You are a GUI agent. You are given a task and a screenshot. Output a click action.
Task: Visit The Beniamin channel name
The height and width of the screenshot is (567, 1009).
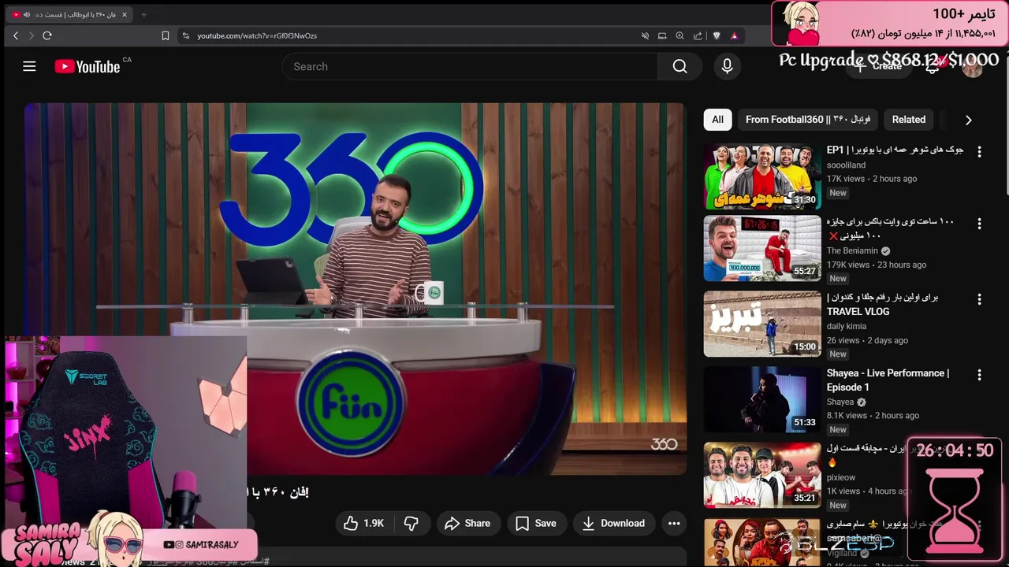click(852, 251)
